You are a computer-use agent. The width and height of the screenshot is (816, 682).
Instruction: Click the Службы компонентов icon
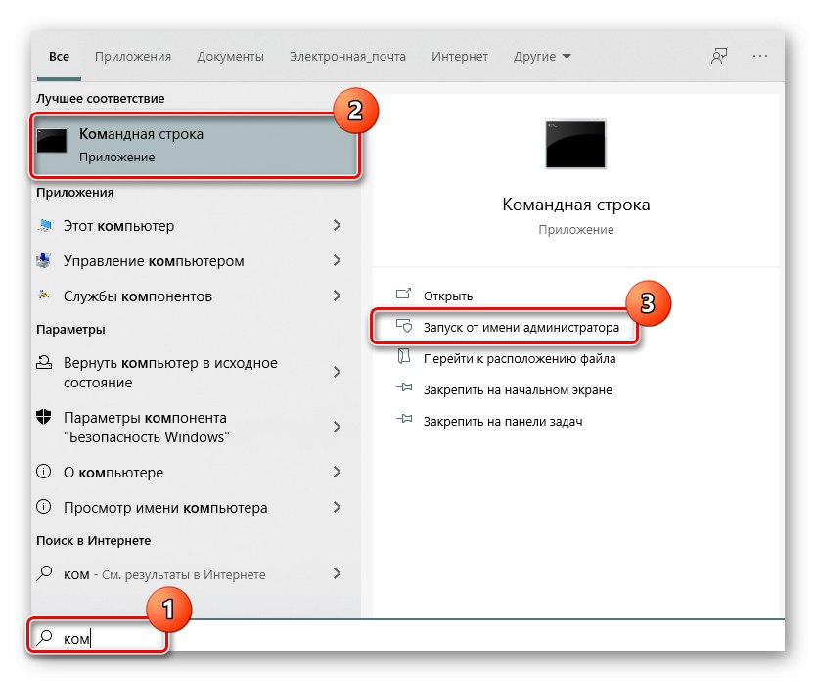point(44,296)
